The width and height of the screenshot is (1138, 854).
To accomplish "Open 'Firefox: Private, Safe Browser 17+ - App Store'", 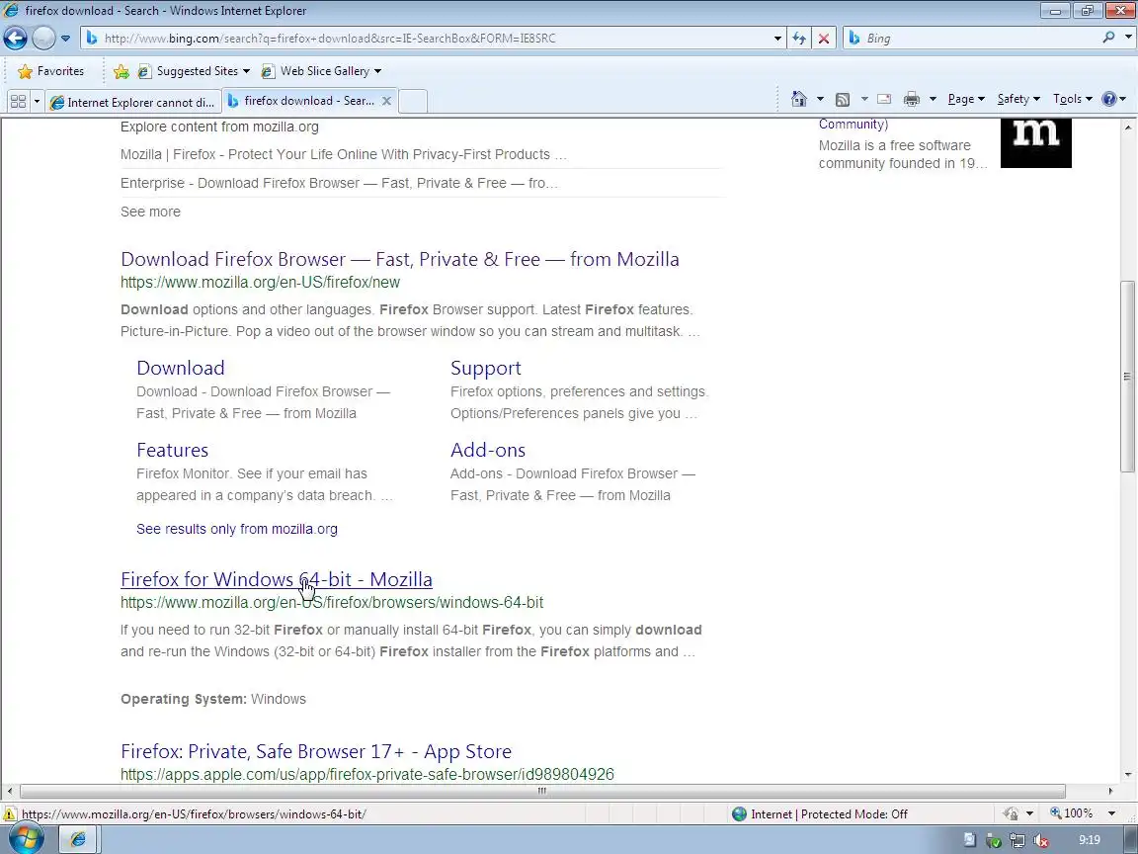I will [316, 751].
